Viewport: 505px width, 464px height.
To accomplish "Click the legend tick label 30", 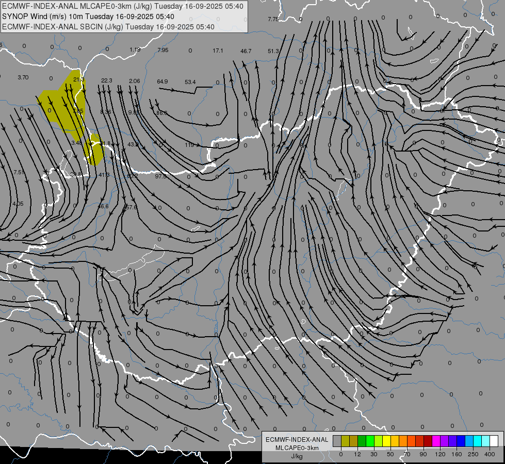I will point(374,454).
